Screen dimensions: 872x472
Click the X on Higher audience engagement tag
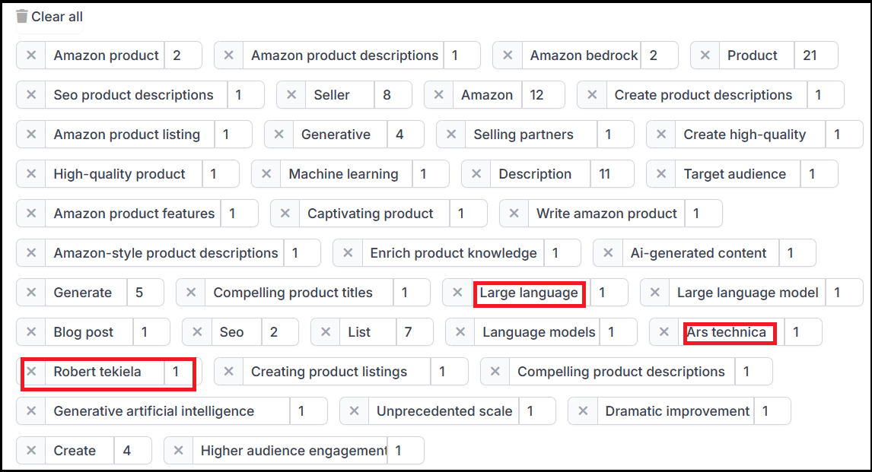pyautogui.click(x=179, y=450)
